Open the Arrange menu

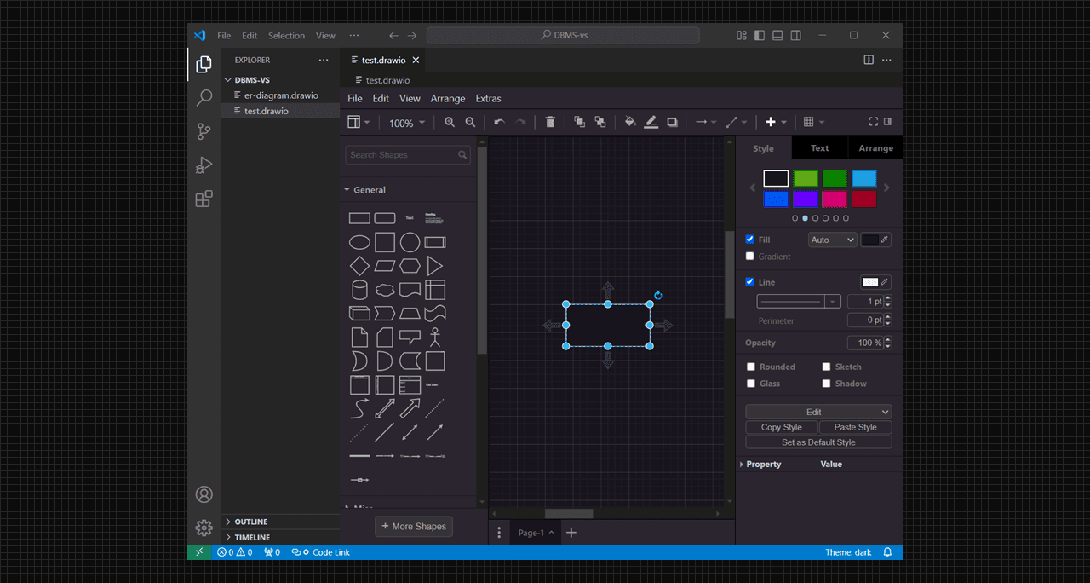(447, 99)
